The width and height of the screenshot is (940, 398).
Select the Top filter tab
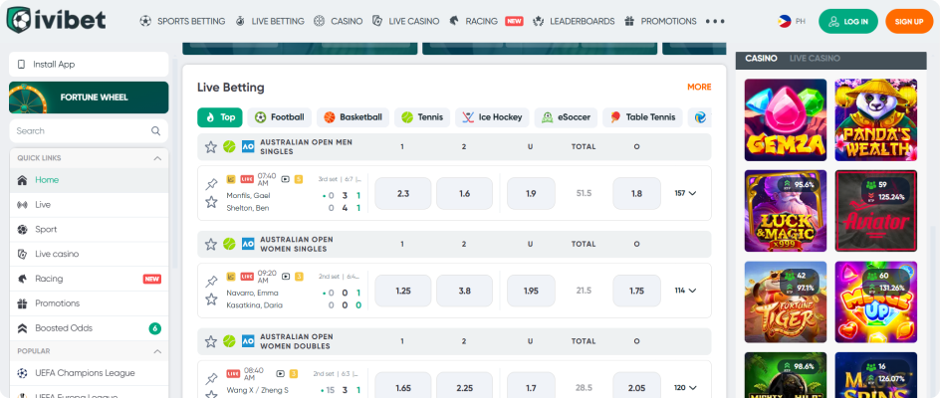(x=220, y=117)
